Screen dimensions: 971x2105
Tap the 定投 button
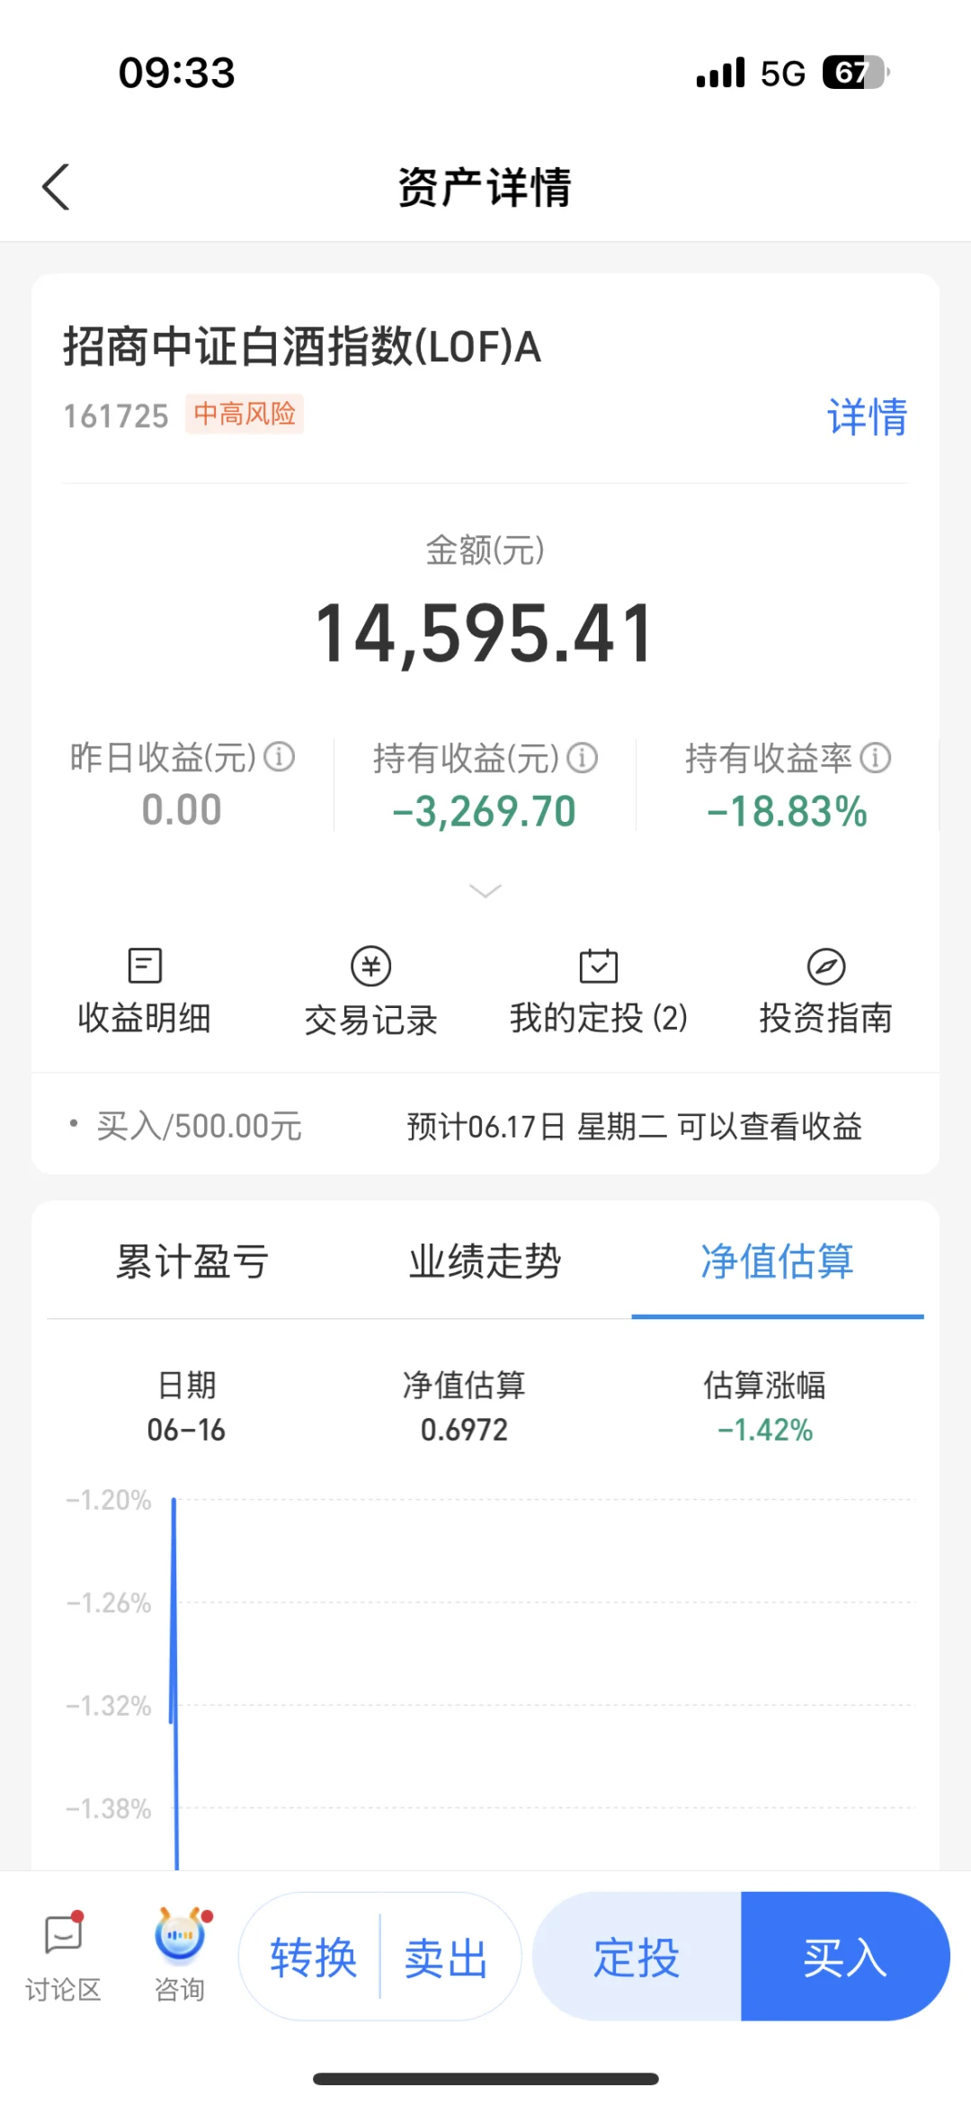coord(637,1957)
